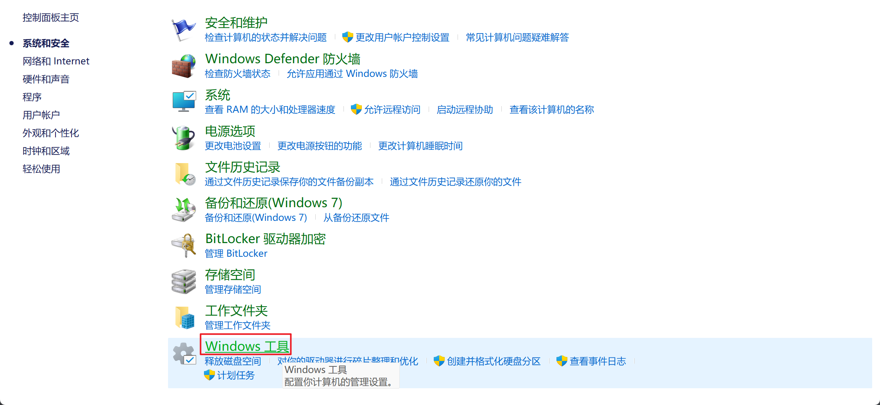Click 允许远程访问 link
This screenshot has height=405, width=880.
[392, 109]
